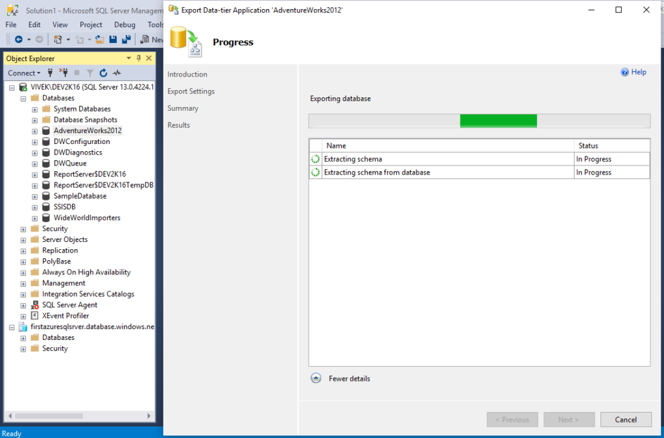Viewport: 664px width, 438px height.
Task: Select the Connect icon in Object Explorer
Action: pos(51,73)
